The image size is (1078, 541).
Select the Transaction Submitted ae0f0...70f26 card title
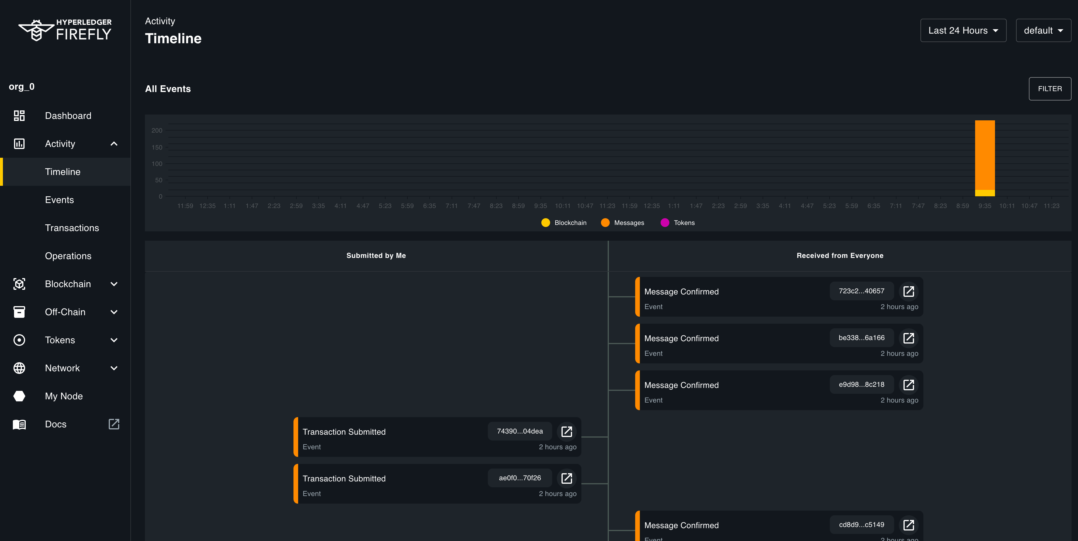pos(344,479)
